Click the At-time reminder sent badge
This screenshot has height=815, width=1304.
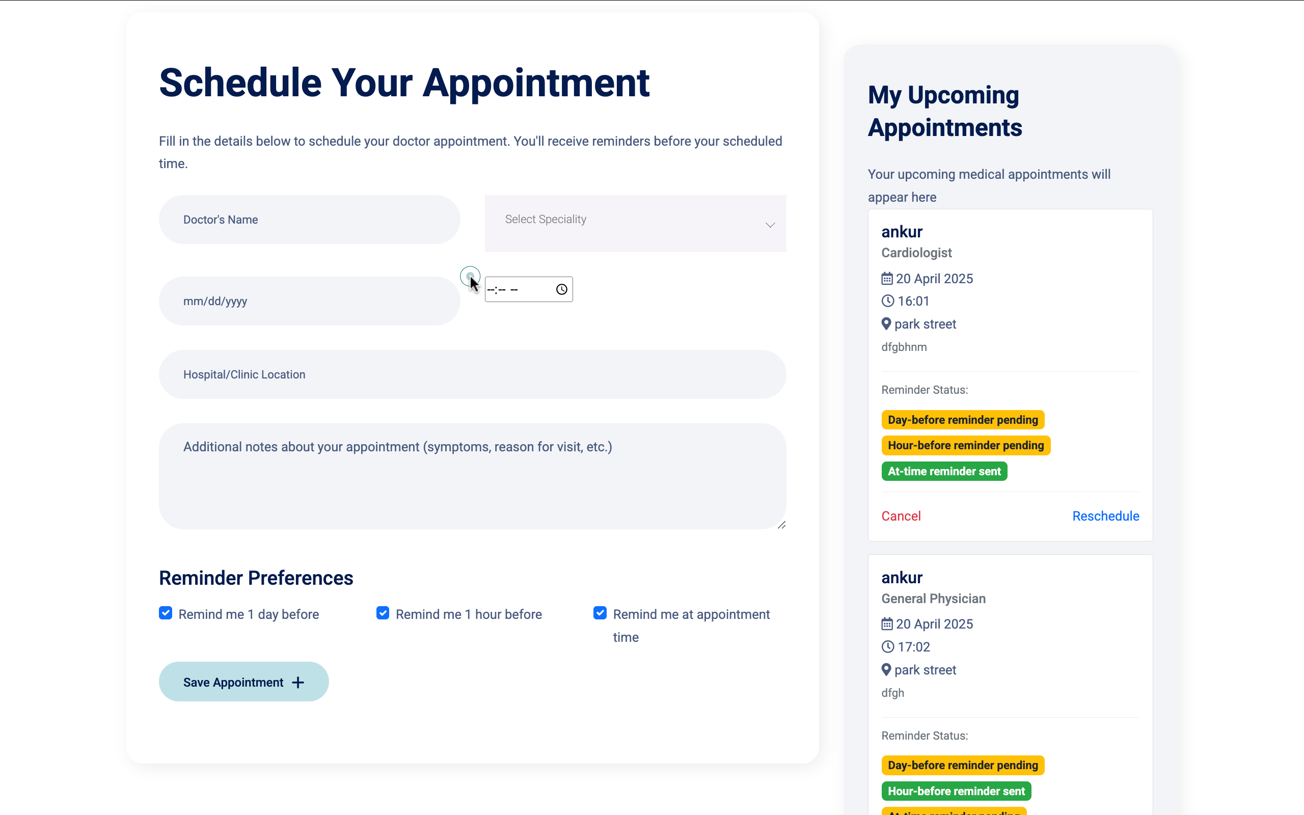[x=944, y=471]
